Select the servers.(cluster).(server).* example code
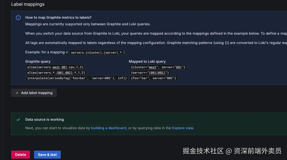 [96, 53]
